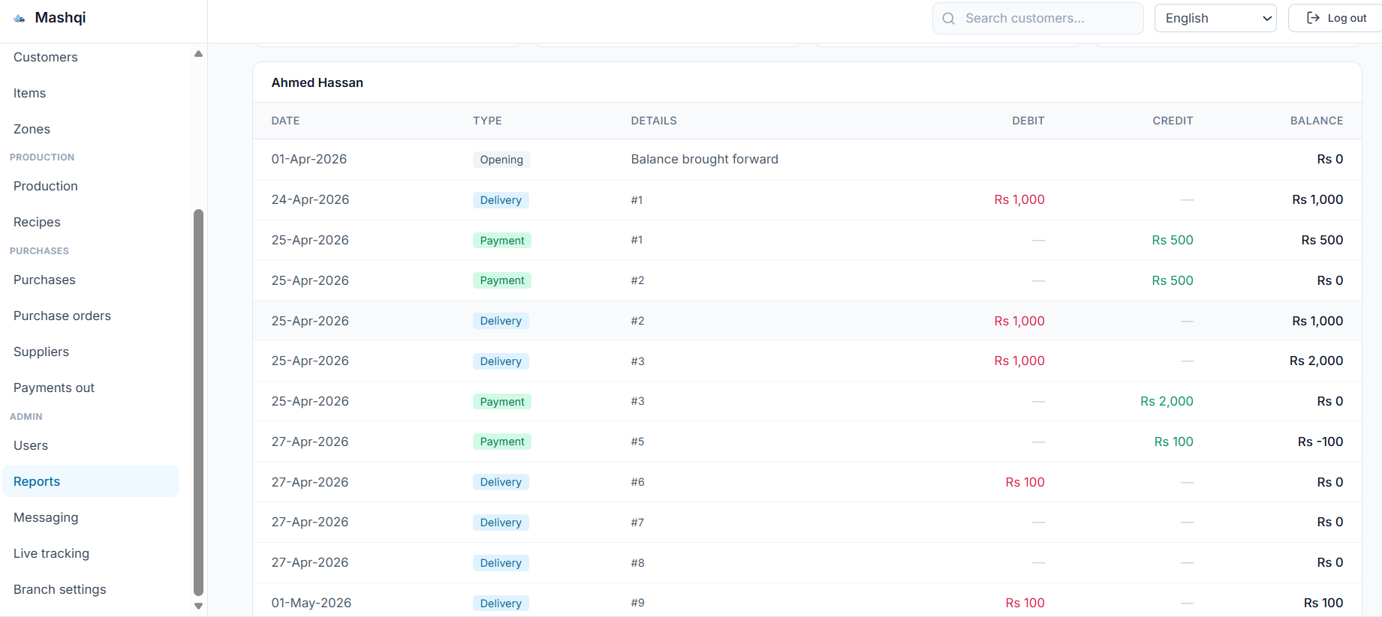Click the Rs 100 balance on 01-May-2026
The image size is (1382, 617).
click(x=1323, y=603)
